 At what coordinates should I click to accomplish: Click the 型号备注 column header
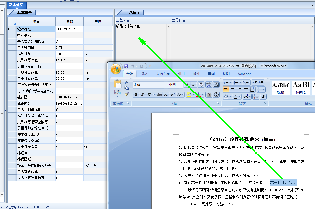point(243,20)
